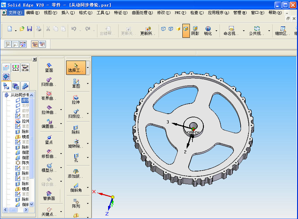The width and height of the screenshot is (298, 219).
Task: Expand 倒斜角 flyout arrow
Action: (x=88, y=187)
